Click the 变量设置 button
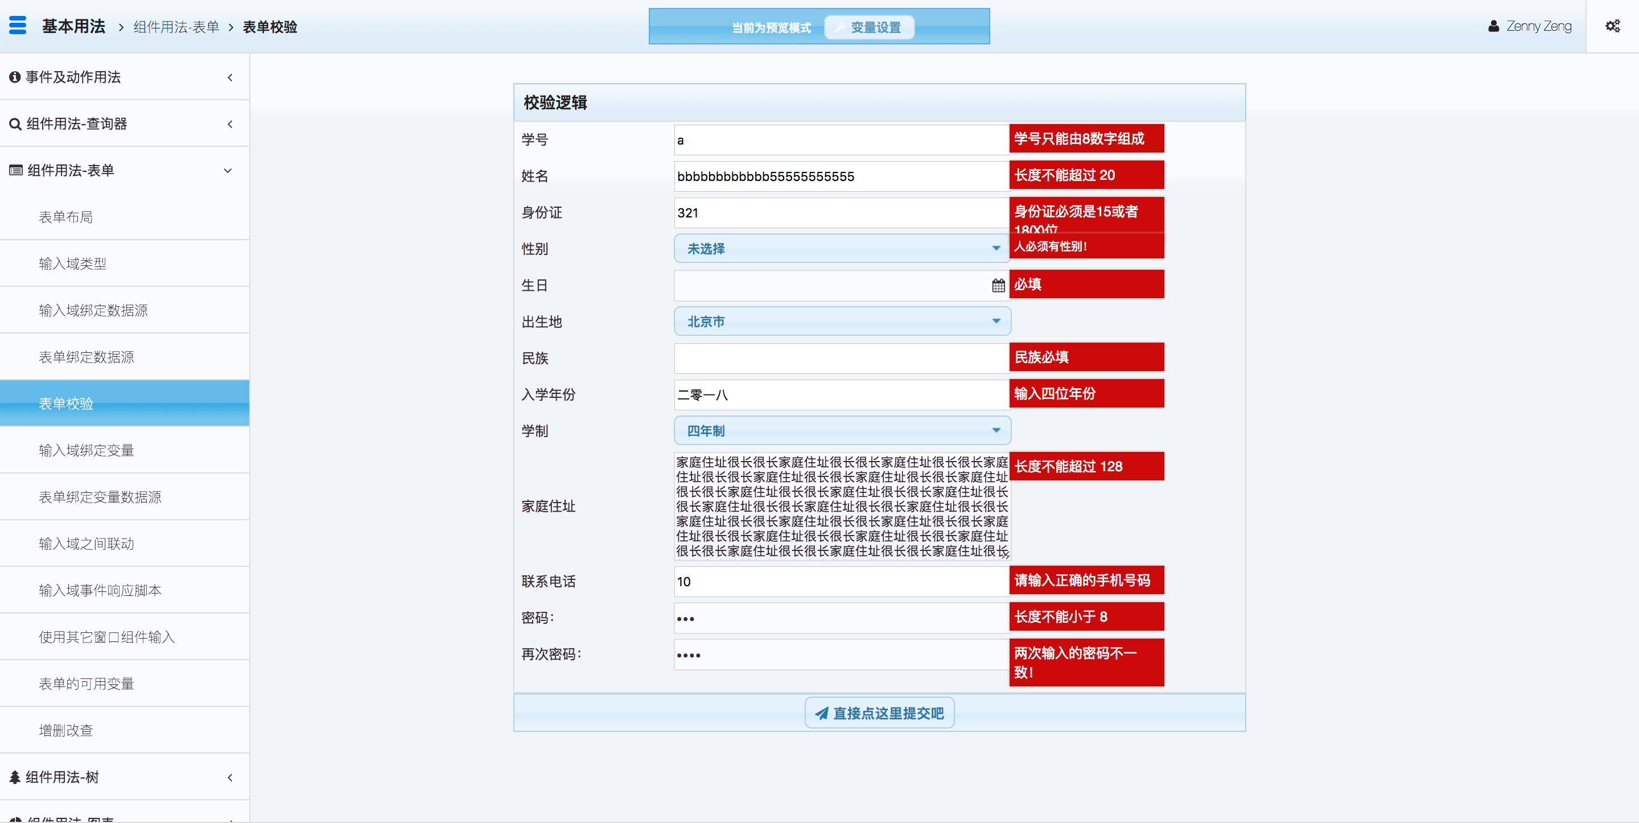The width and height of the screenshot is (1639, 823). click(868, 27)
